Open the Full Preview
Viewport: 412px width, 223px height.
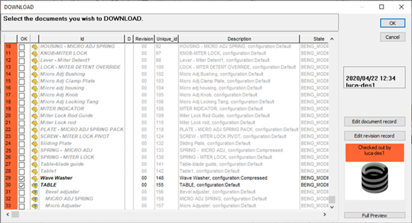click(374, 215)
